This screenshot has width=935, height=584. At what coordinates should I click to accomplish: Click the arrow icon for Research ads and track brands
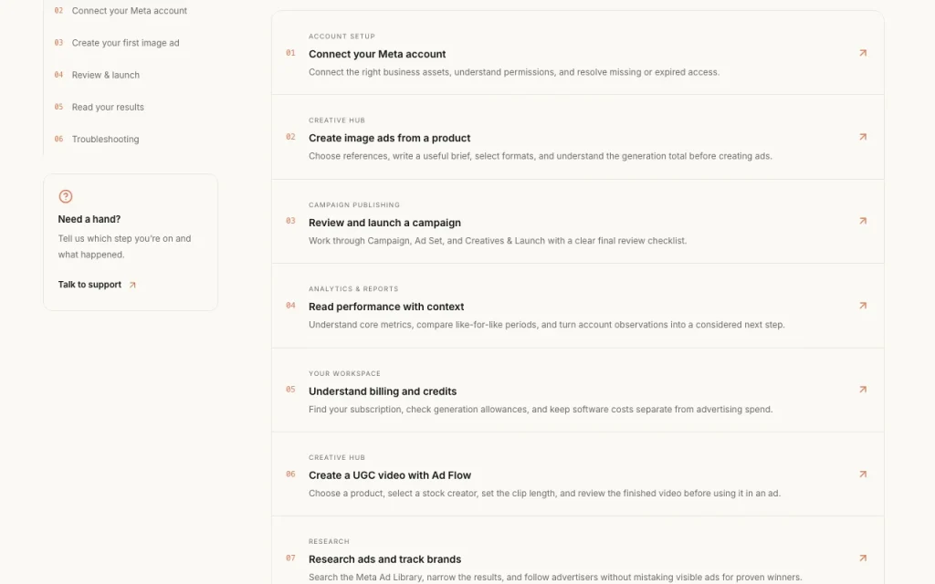[x=863, y=558]
